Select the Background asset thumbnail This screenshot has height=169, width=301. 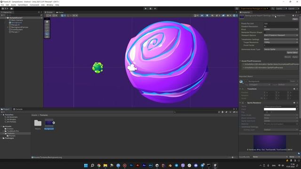click(49, 123)
